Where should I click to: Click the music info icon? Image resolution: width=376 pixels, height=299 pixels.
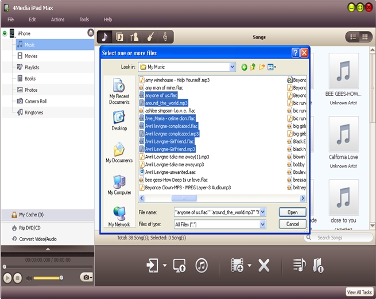318,265
